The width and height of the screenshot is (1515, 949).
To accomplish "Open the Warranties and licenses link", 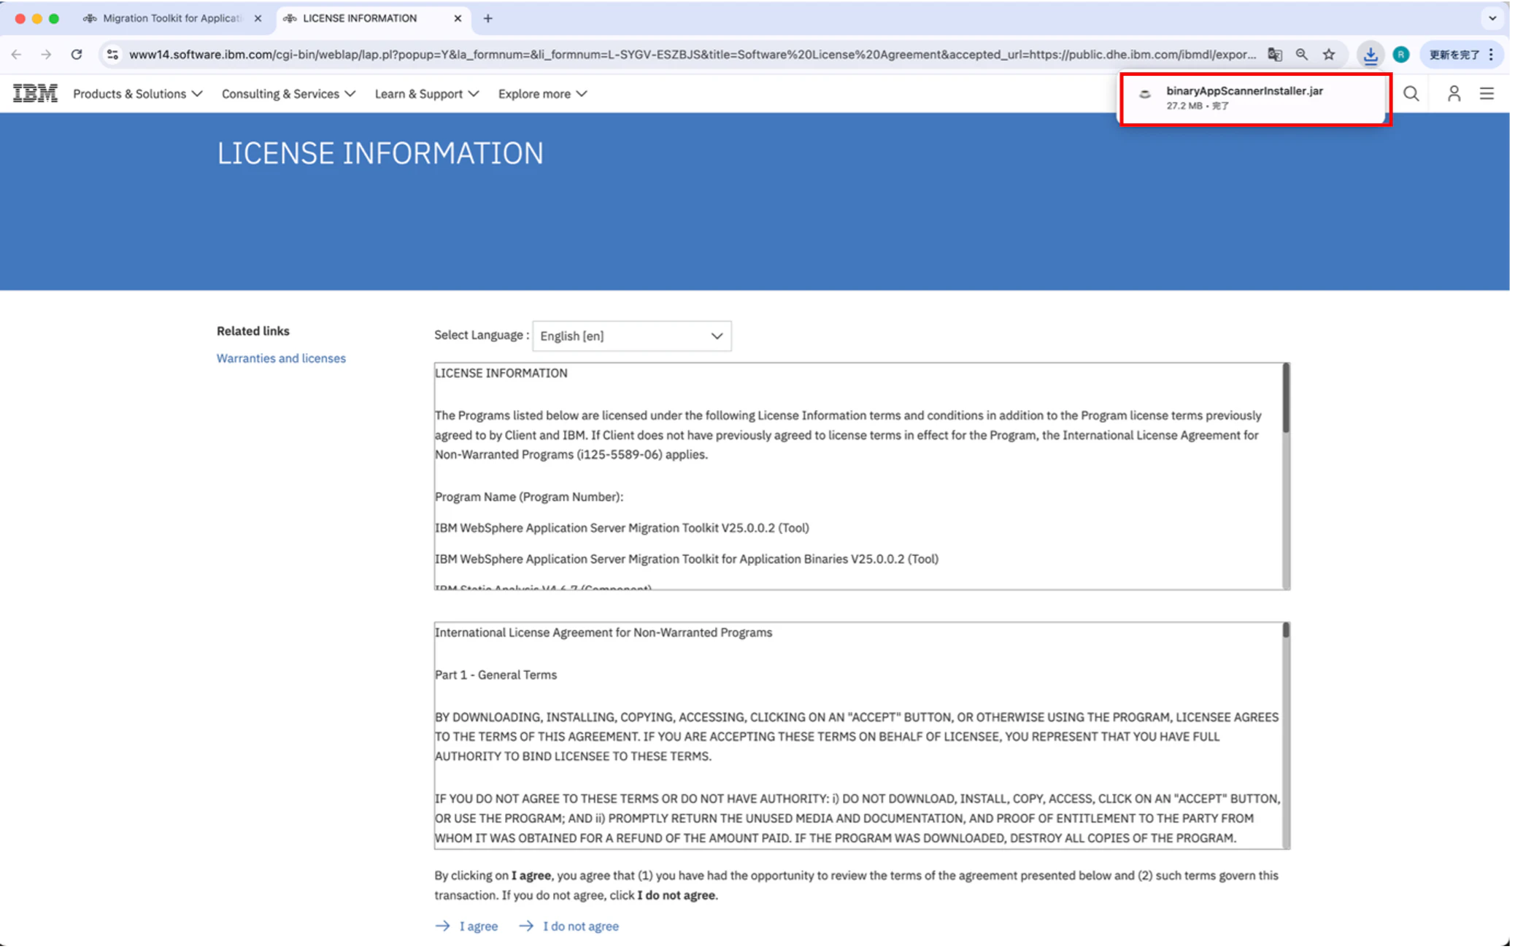I will coord(281,358).
